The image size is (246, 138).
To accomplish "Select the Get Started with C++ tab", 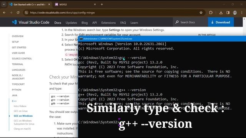I will pos(30,4).
